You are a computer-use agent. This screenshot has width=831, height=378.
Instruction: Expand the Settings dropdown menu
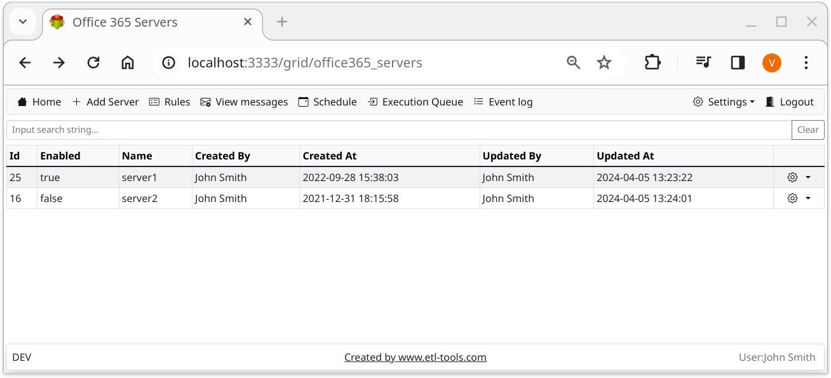coord(724,102)
